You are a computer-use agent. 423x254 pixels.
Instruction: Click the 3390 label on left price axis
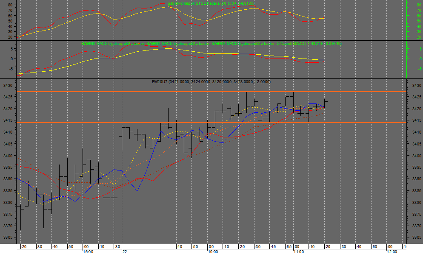(8, 179)
